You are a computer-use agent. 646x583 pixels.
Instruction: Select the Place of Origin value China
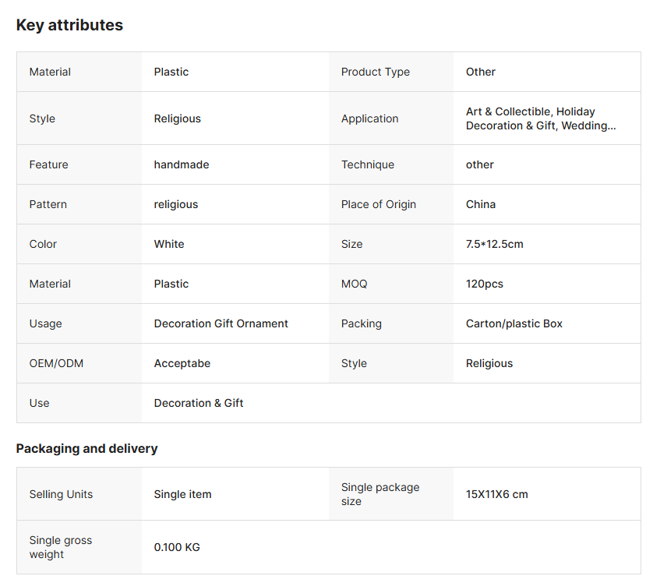click(480, 204)
